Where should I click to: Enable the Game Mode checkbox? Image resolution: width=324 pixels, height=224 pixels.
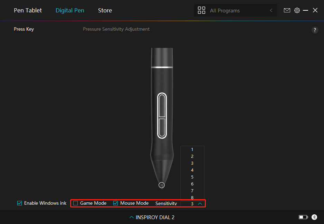coord(75,203)
